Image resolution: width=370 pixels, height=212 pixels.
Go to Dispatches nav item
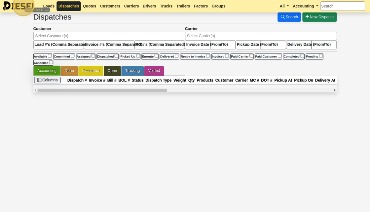coord(69,6)
